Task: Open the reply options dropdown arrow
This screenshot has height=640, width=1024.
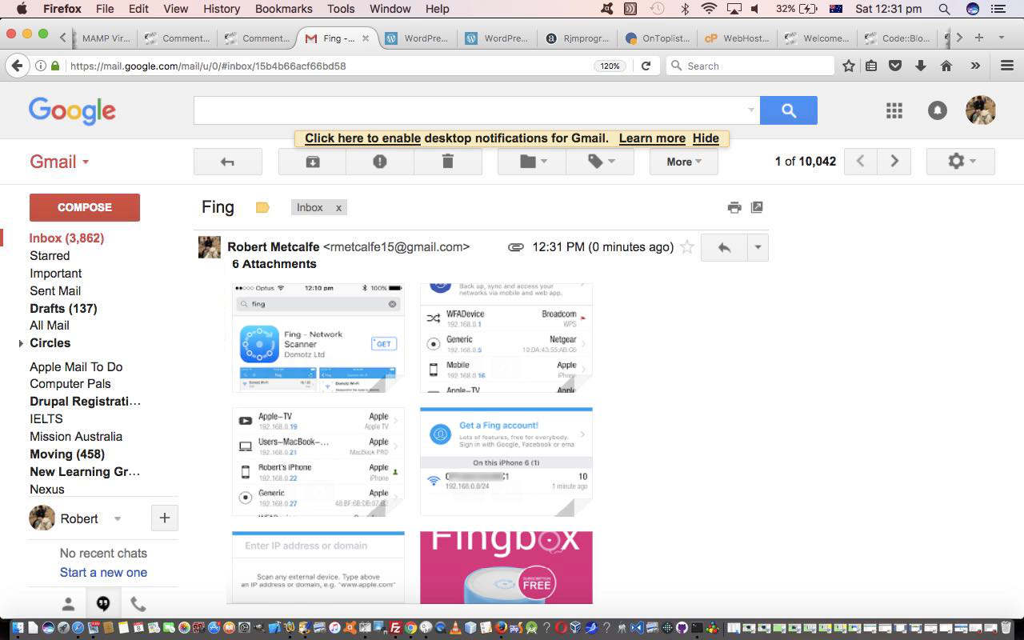Action: coord(758,248)
